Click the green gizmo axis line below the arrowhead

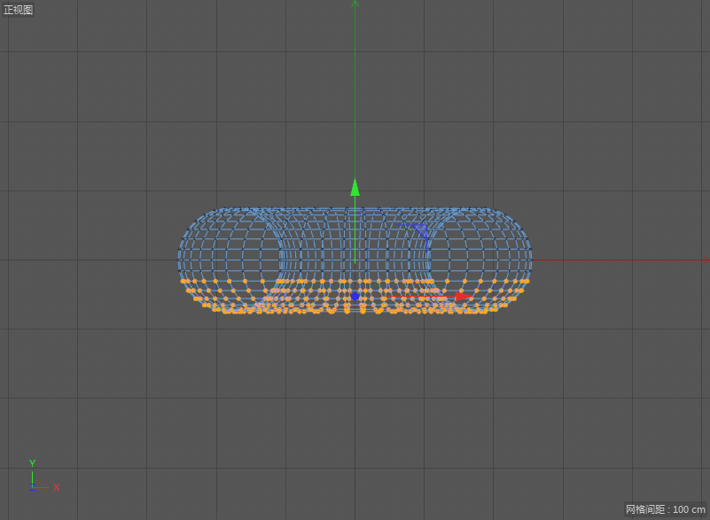click(x=355, y=230)
